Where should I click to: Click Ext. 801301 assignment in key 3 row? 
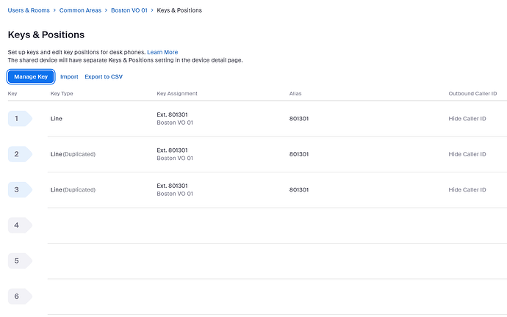[173, 186]
